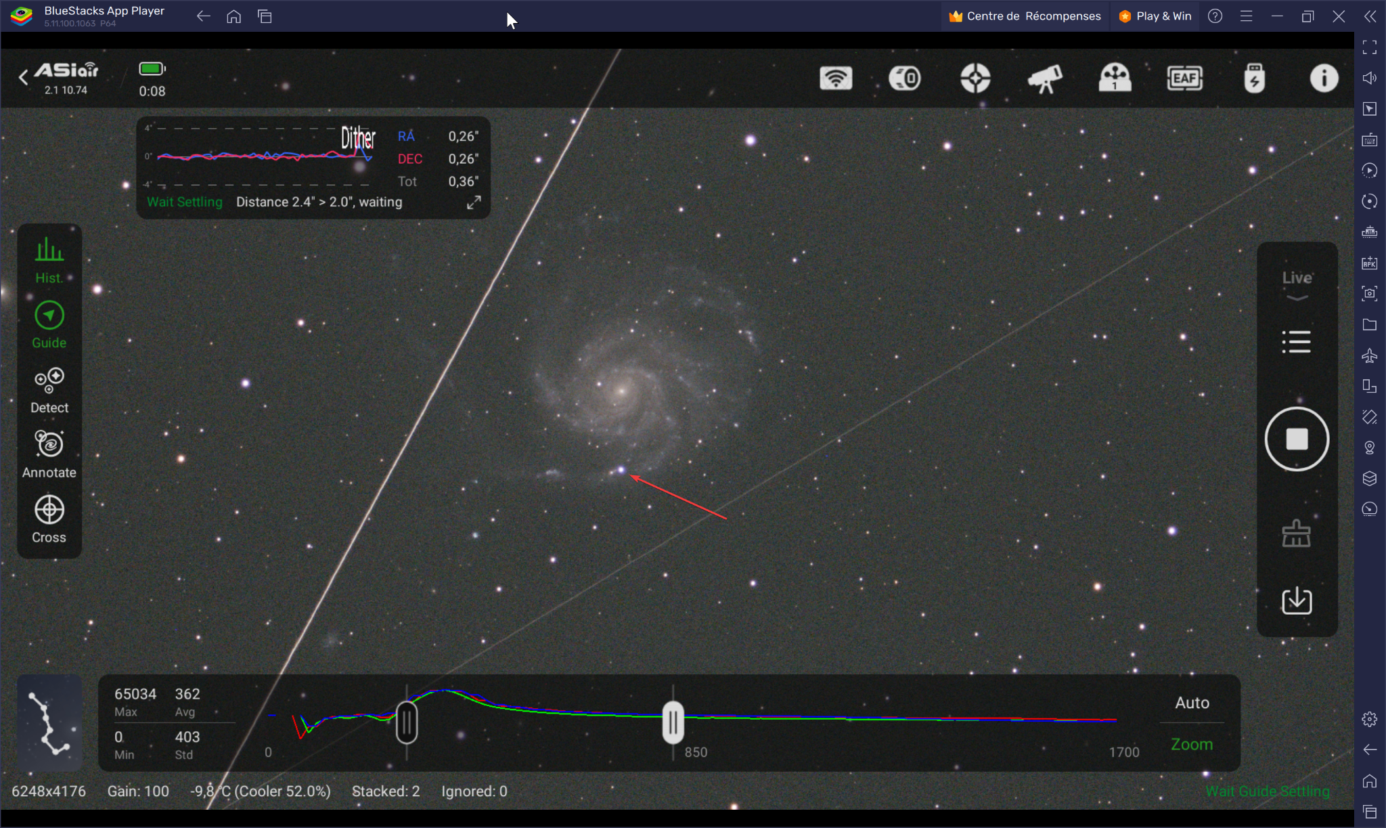Click the BlueStacks install APK icon
The height and width of the screenshot is (828, 1386).
1370,263
